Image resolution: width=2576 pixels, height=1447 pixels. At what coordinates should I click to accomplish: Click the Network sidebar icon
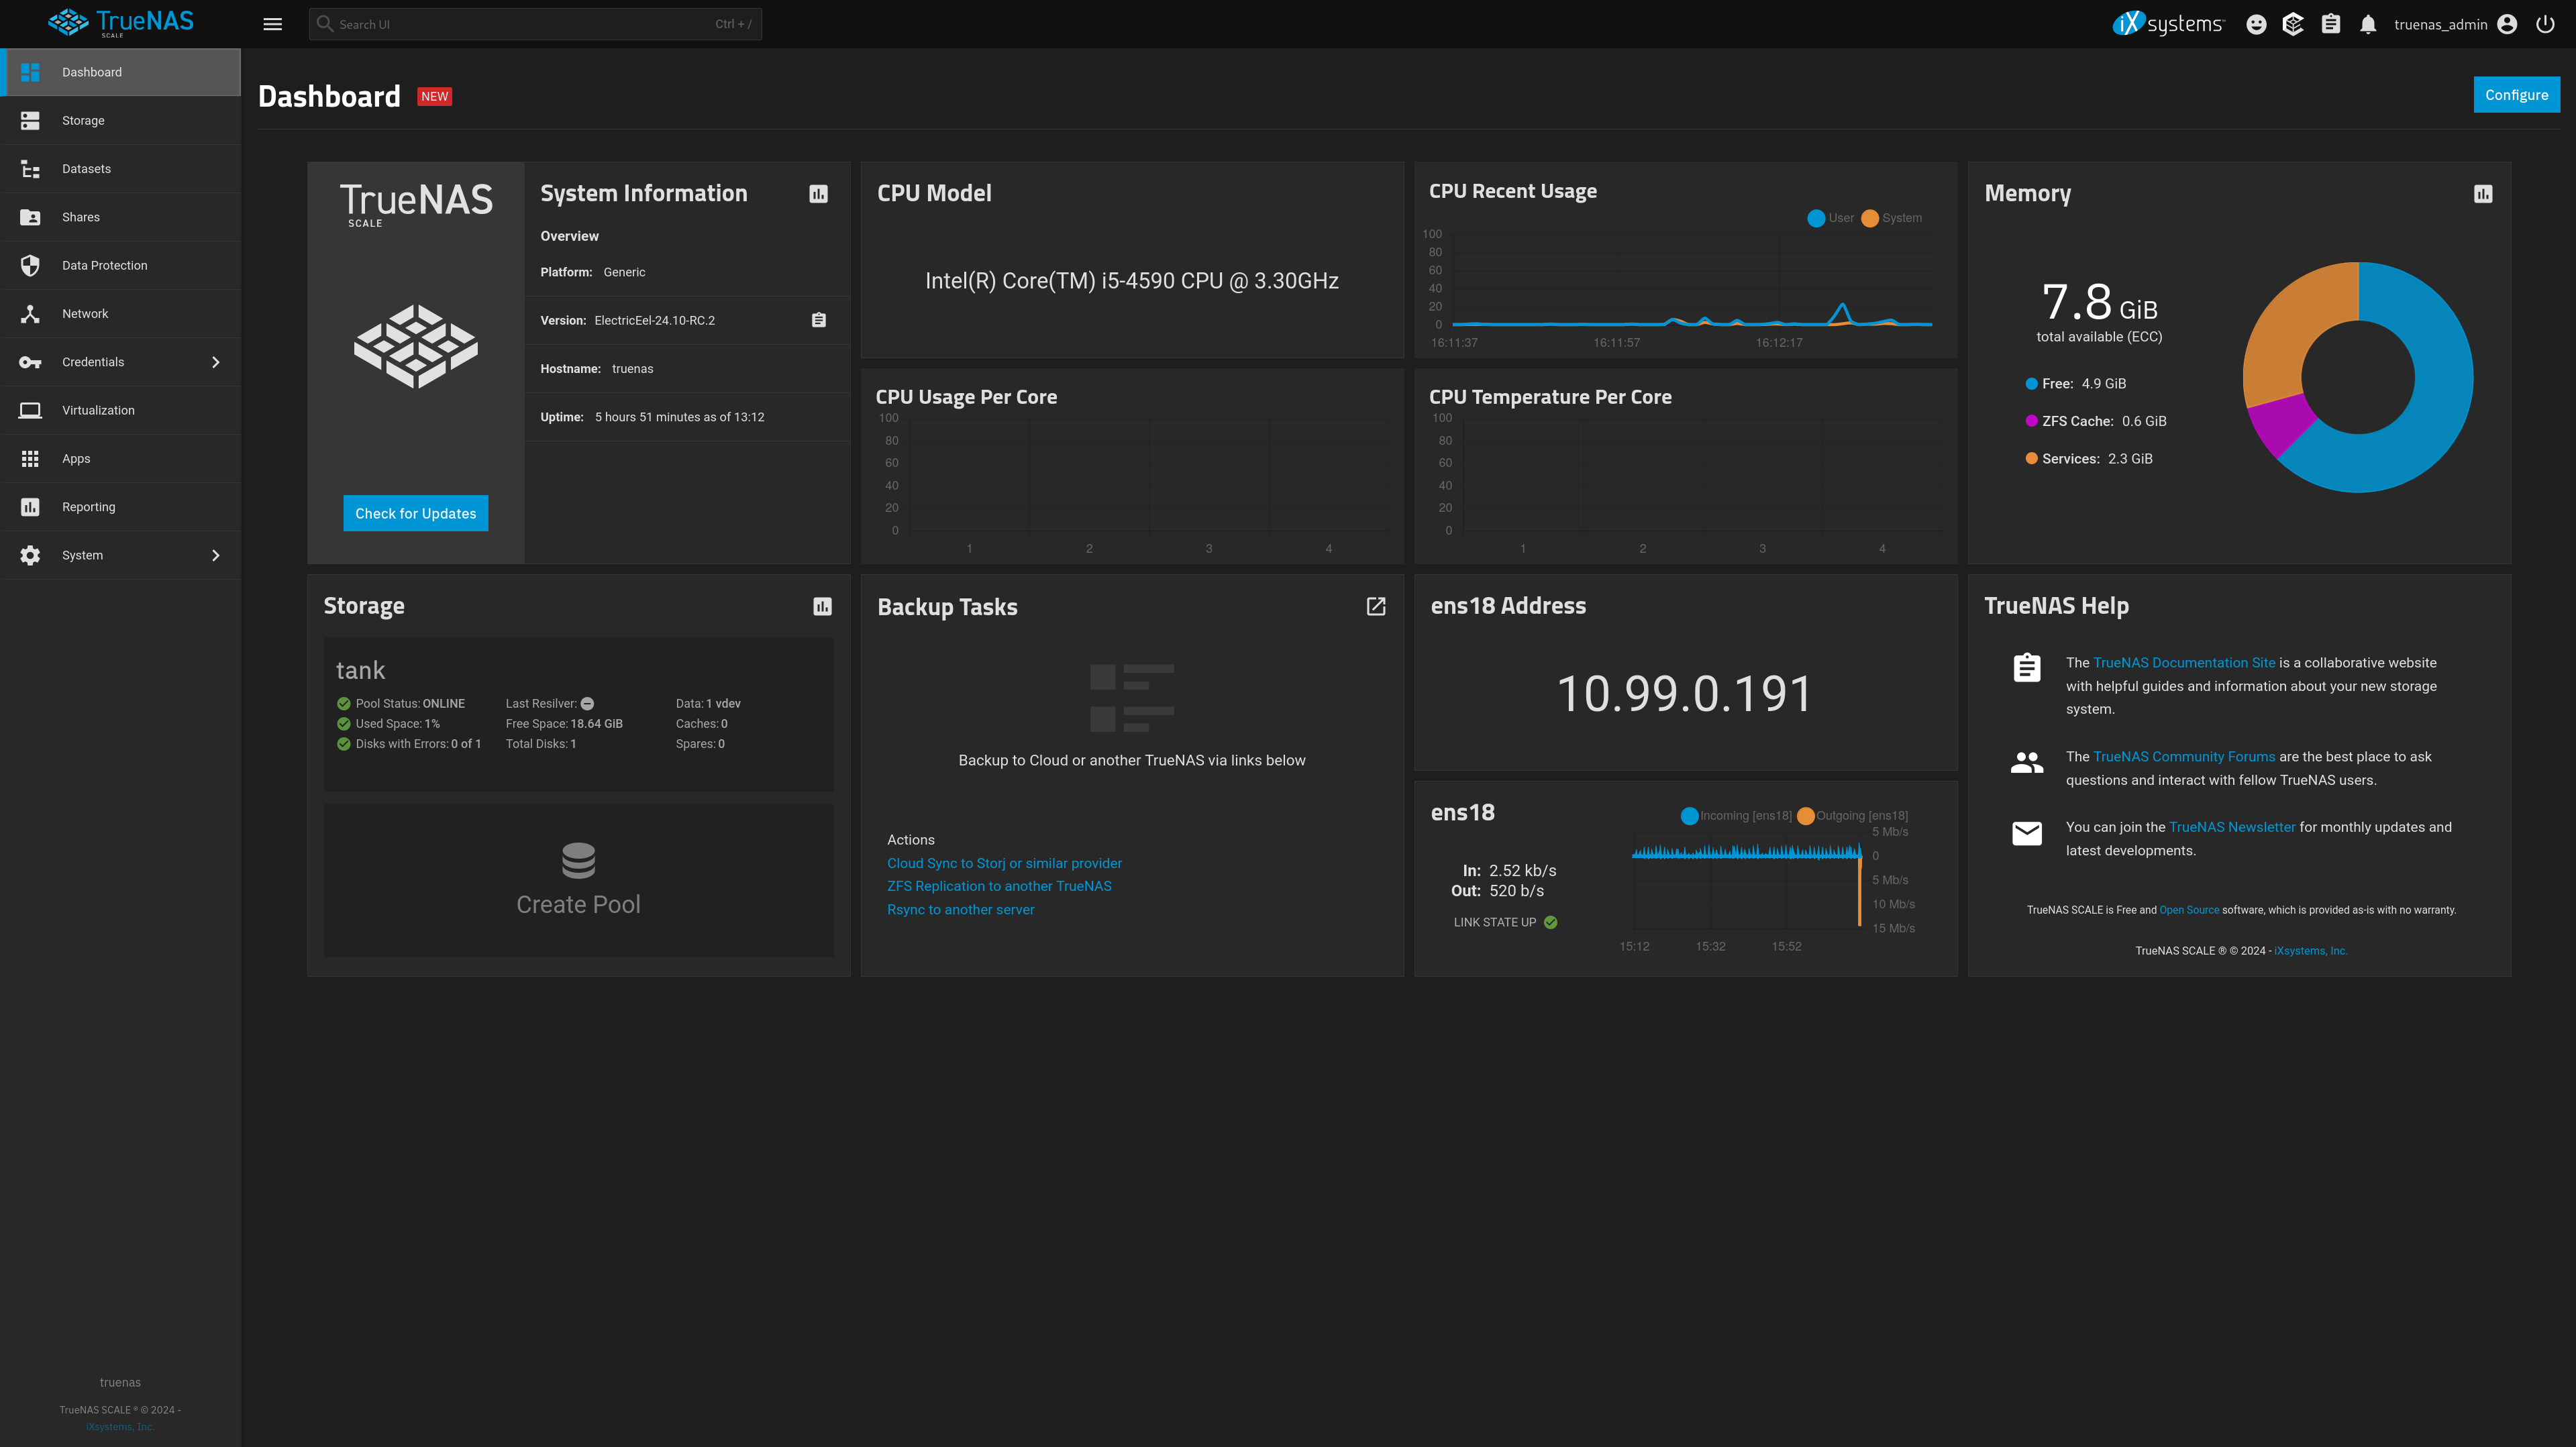pyautogui.click(x=30, y=314)
